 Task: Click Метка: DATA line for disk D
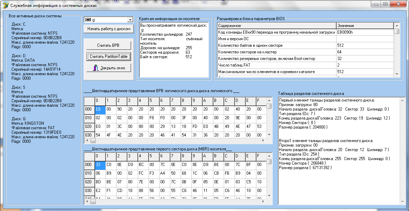[23, 60]
